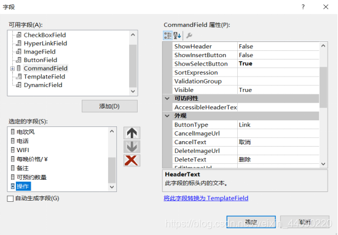
Task: Select 每晚价格/¥ in selected fields
Action: point(33,159)
